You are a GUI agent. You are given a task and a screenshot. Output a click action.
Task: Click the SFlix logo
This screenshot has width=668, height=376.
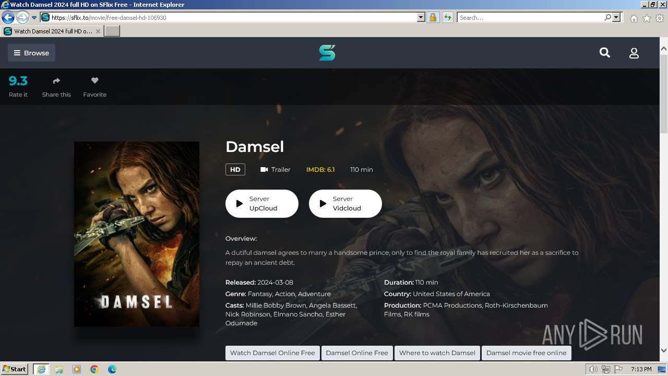coord(327,53)
